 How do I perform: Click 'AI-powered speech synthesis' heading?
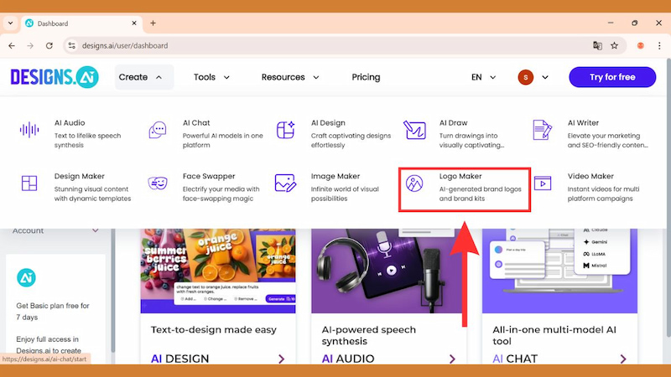pyautogui.click(x=369, y=335)
